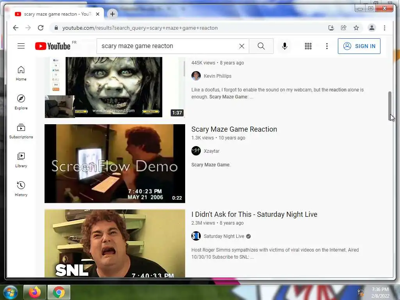Go to Home in the sidebar
The width and height of the screenshot is (400, 300).
click(21, 73)
